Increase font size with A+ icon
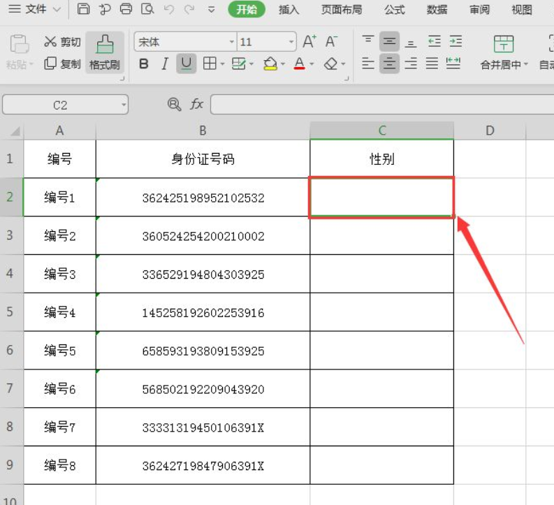The image size is (554, 505). click(x=310, y=42)
